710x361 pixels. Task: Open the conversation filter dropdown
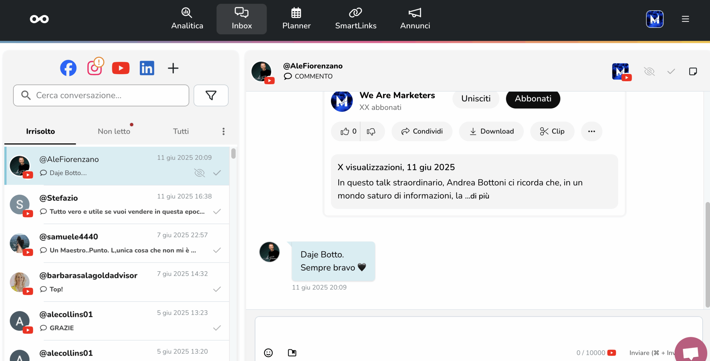coord(211,95)
